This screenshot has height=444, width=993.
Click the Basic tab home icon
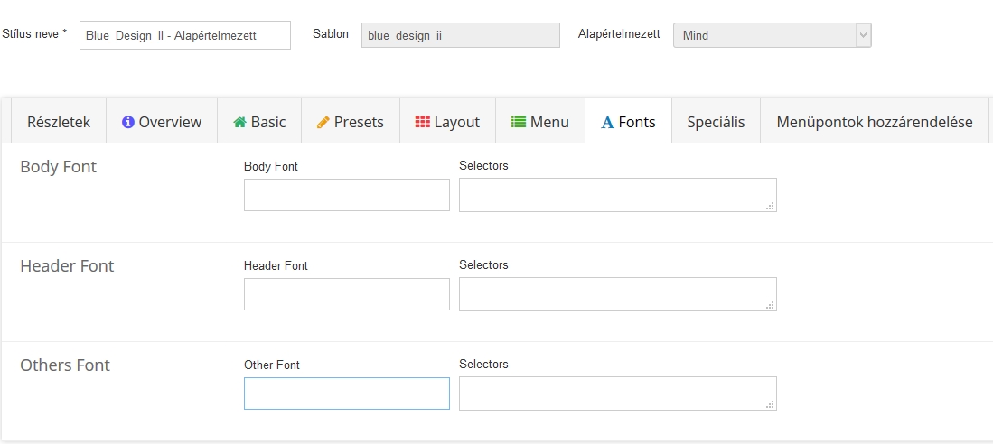coord(239,122)
